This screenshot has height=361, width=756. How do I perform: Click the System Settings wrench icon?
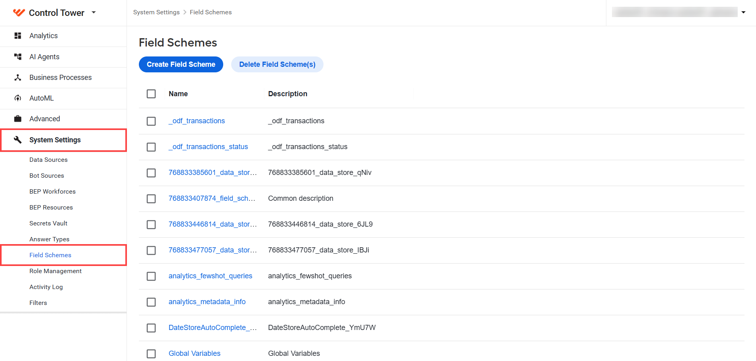18,140
